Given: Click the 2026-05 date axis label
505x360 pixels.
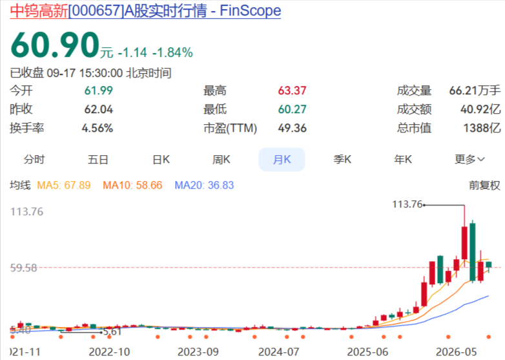Looking at the screenshot, I should tap(456, 352).
